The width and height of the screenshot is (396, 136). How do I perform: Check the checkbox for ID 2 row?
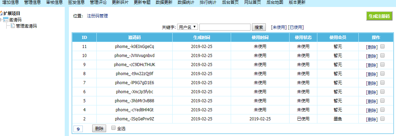click(x=382, y=119)
